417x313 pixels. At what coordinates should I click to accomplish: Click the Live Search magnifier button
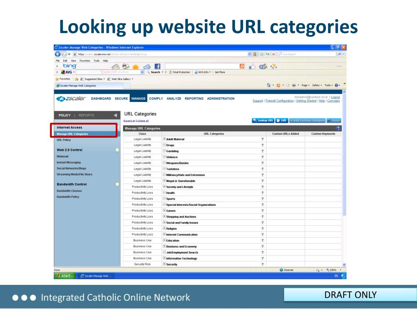pos(340,54)
